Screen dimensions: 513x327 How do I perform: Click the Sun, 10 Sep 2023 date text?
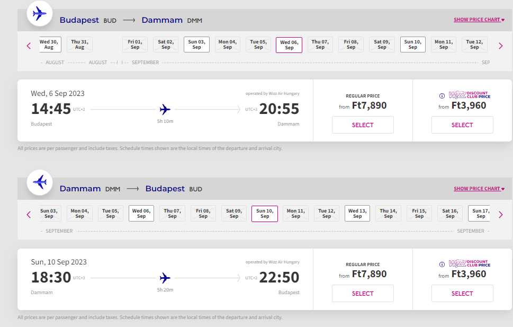pyautogui.click(x=59, y=262)
